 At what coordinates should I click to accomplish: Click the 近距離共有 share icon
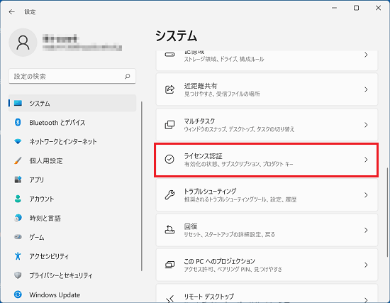[x=169, y=89]
